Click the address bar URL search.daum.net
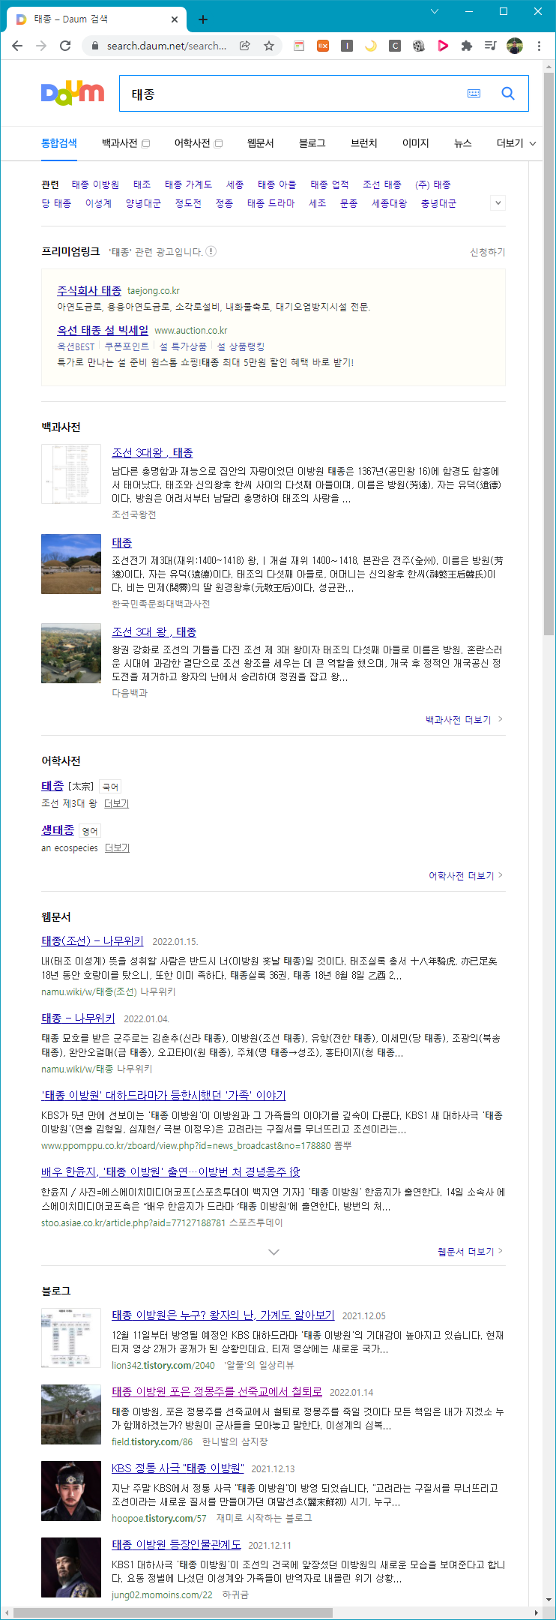The height and width of the screenshot is (1620, 556). pos(166,46)
